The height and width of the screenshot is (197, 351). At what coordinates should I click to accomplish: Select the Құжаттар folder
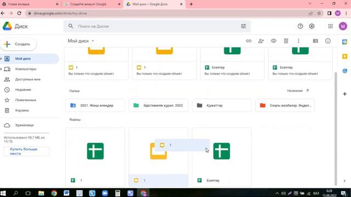coord(222,106)
